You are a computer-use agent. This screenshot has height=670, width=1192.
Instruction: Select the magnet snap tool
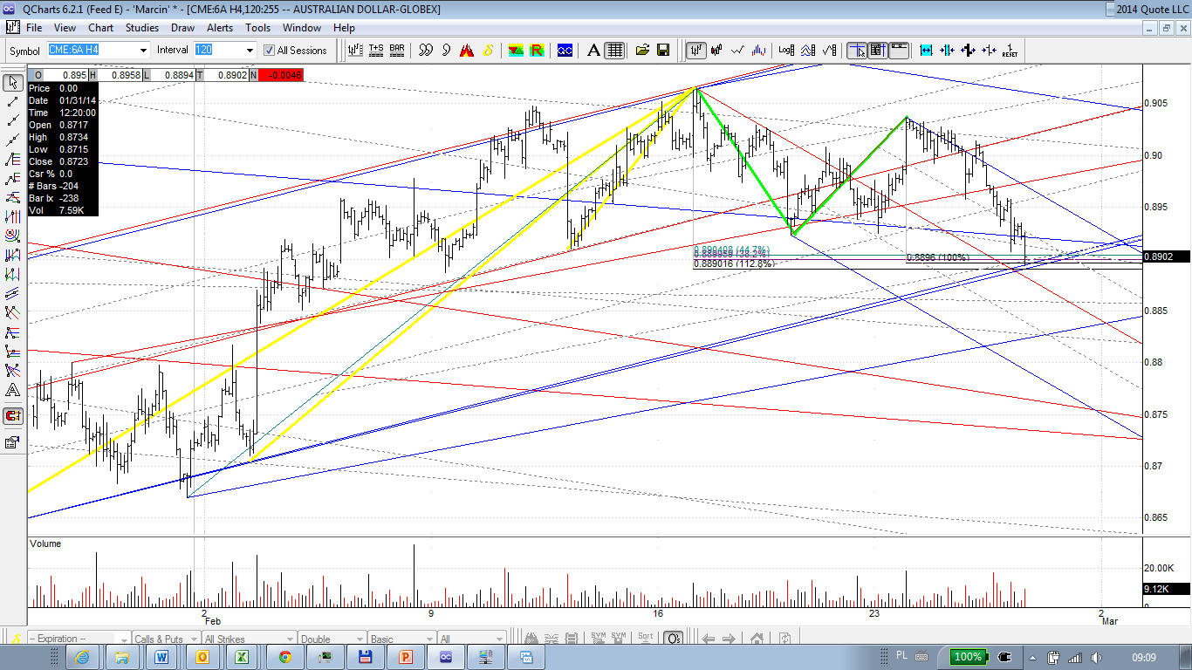(x=13, y=415)
